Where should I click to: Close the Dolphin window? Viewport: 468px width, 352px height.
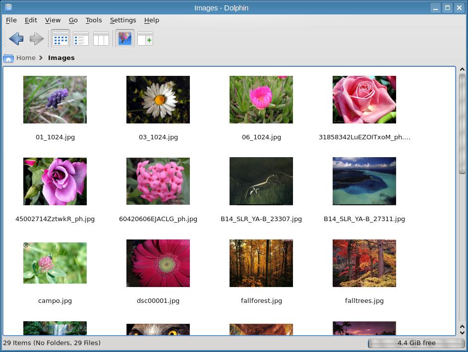click(x=460, y=8)
